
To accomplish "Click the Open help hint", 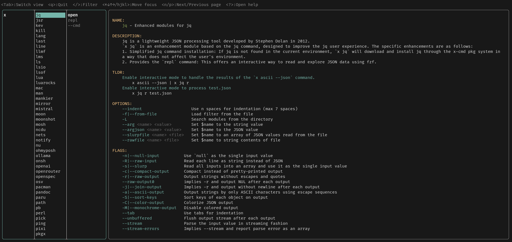I will (x=242, y=5).
